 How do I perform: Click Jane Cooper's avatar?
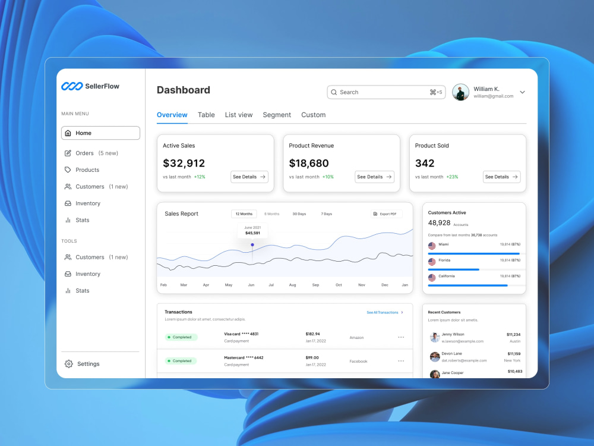(435, 374)
